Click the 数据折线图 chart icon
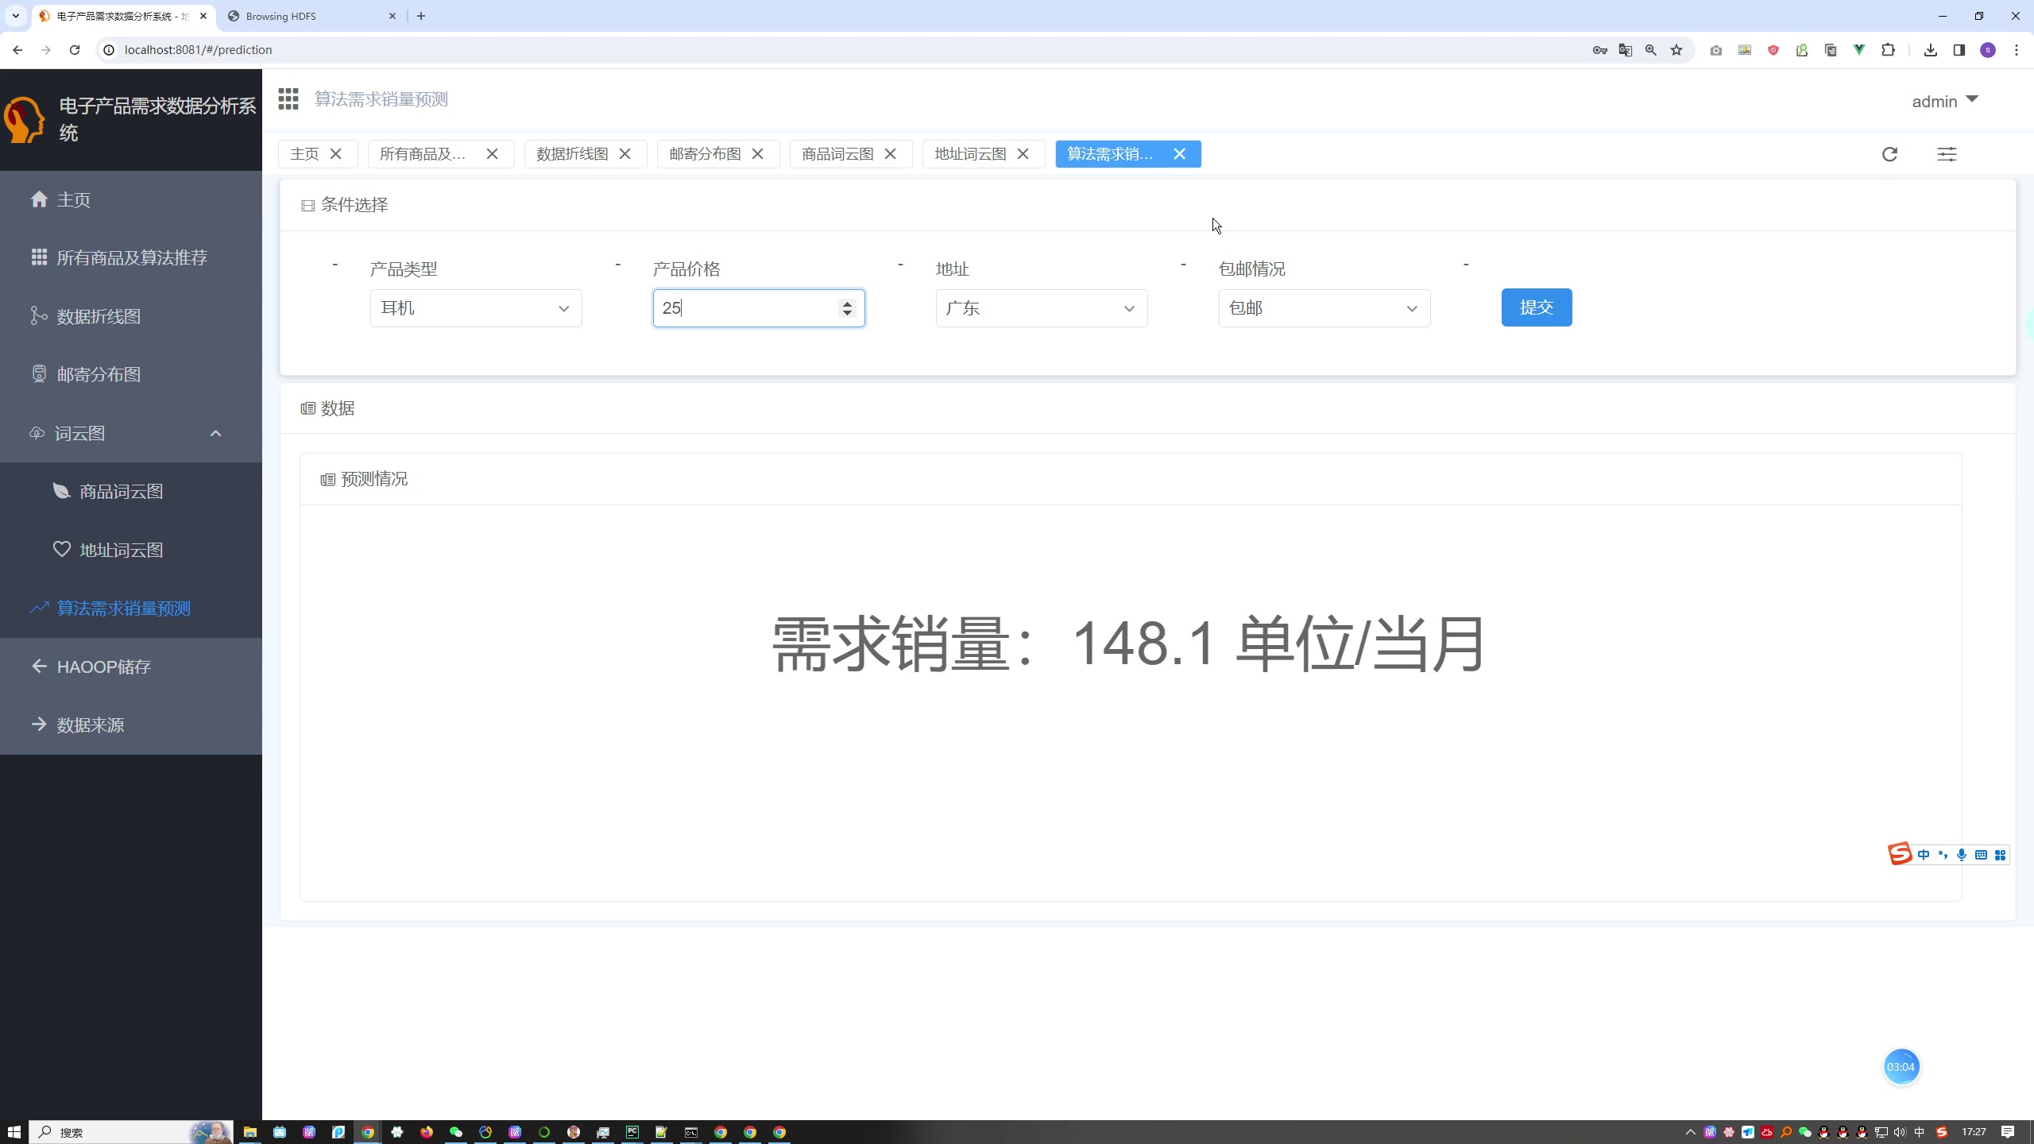Screen dimensions: 2034x1144 pos(37,315)
